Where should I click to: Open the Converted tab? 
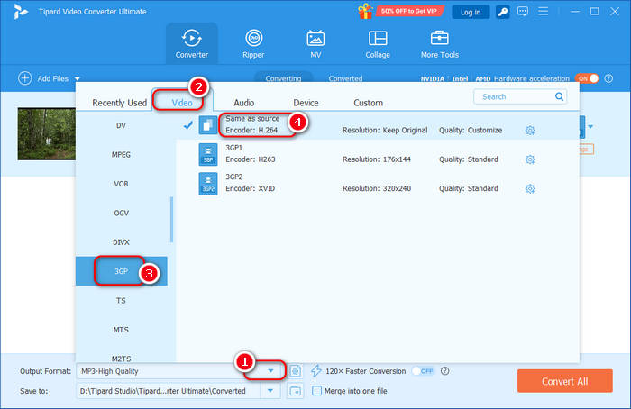click(345, 78)
